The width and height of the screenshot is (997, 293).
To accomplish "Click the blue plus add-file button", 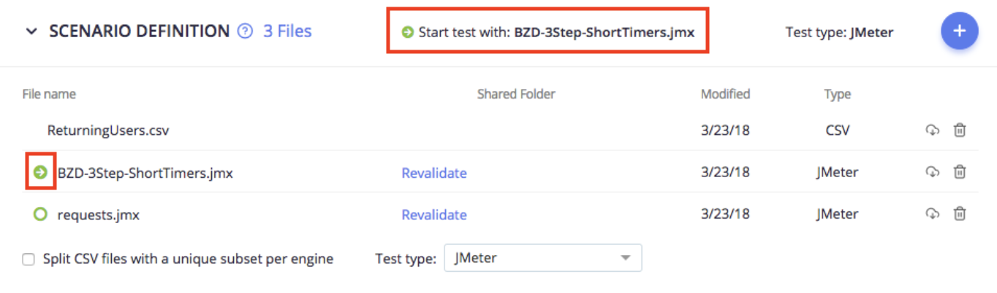I will tap(959, 31).
